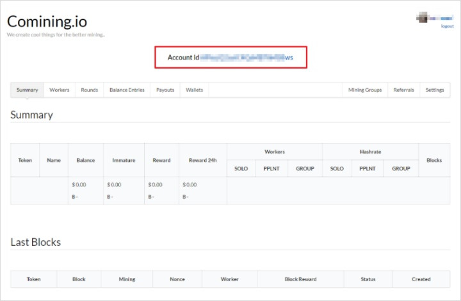Click the Blocks column header
The width and height of the screenshot is (461, 301).
[x=434, y=160]
